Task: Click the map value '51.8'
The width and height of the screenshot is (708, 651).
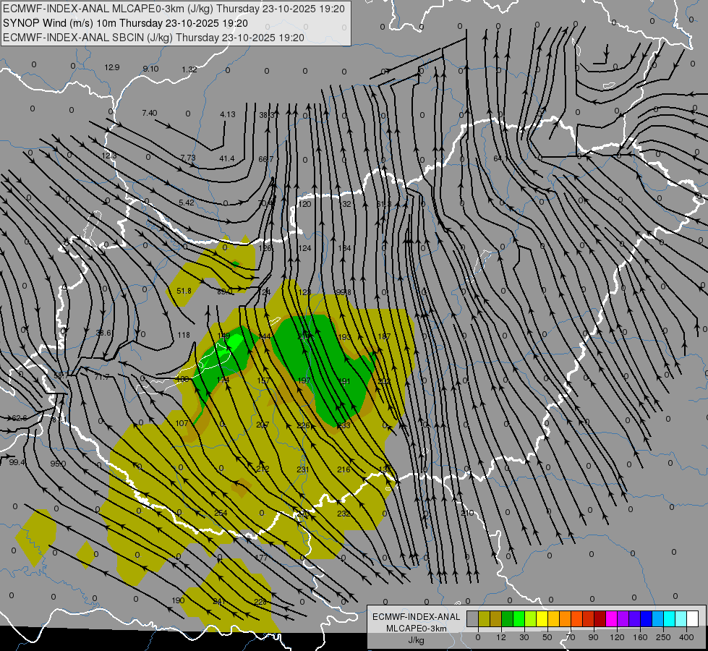Action: click(184, 291)
